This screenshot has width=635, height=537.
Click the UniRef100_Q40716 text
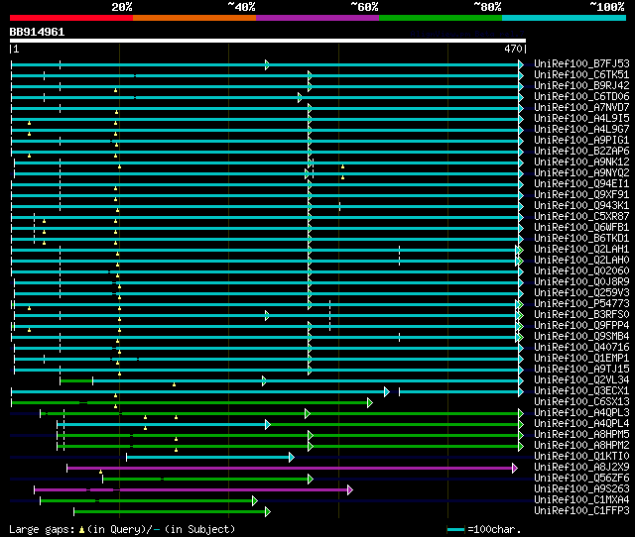[x=581, y=348]
